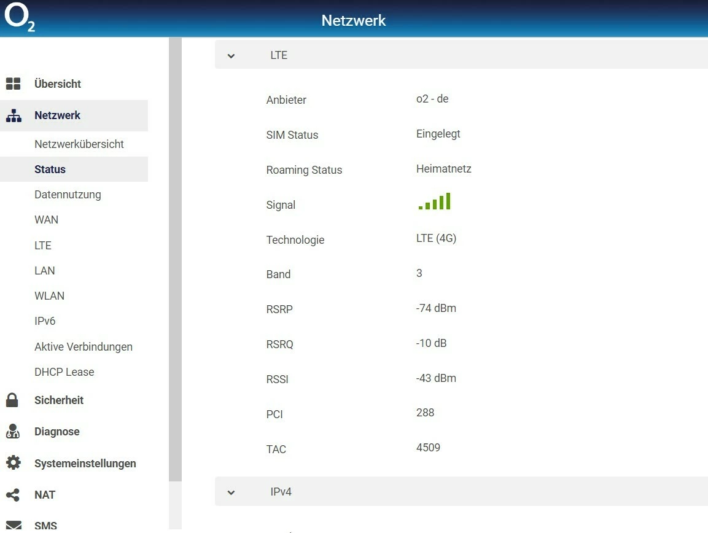Click the Signal label

[281, 205]
